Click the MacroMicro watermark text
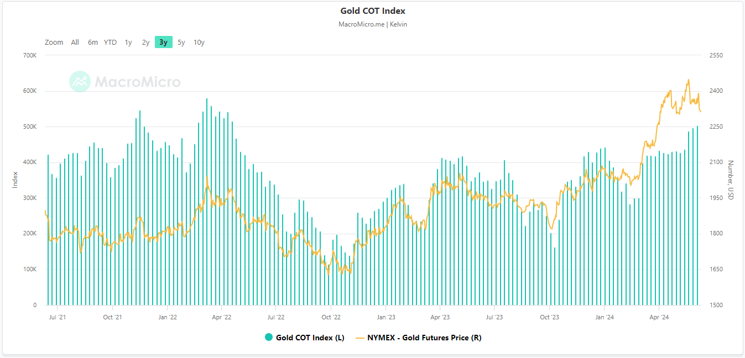The height and width of the screenshot is (358, 745). click(x=138, y=82)
